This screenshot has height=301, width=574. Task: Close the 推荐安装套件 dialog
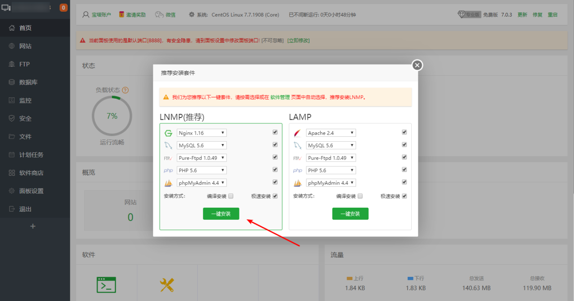click(x=417, y=65)
